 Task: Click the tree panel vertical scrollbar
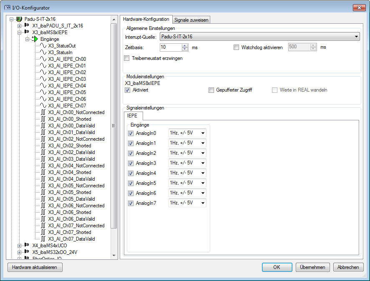coord(113,125)
